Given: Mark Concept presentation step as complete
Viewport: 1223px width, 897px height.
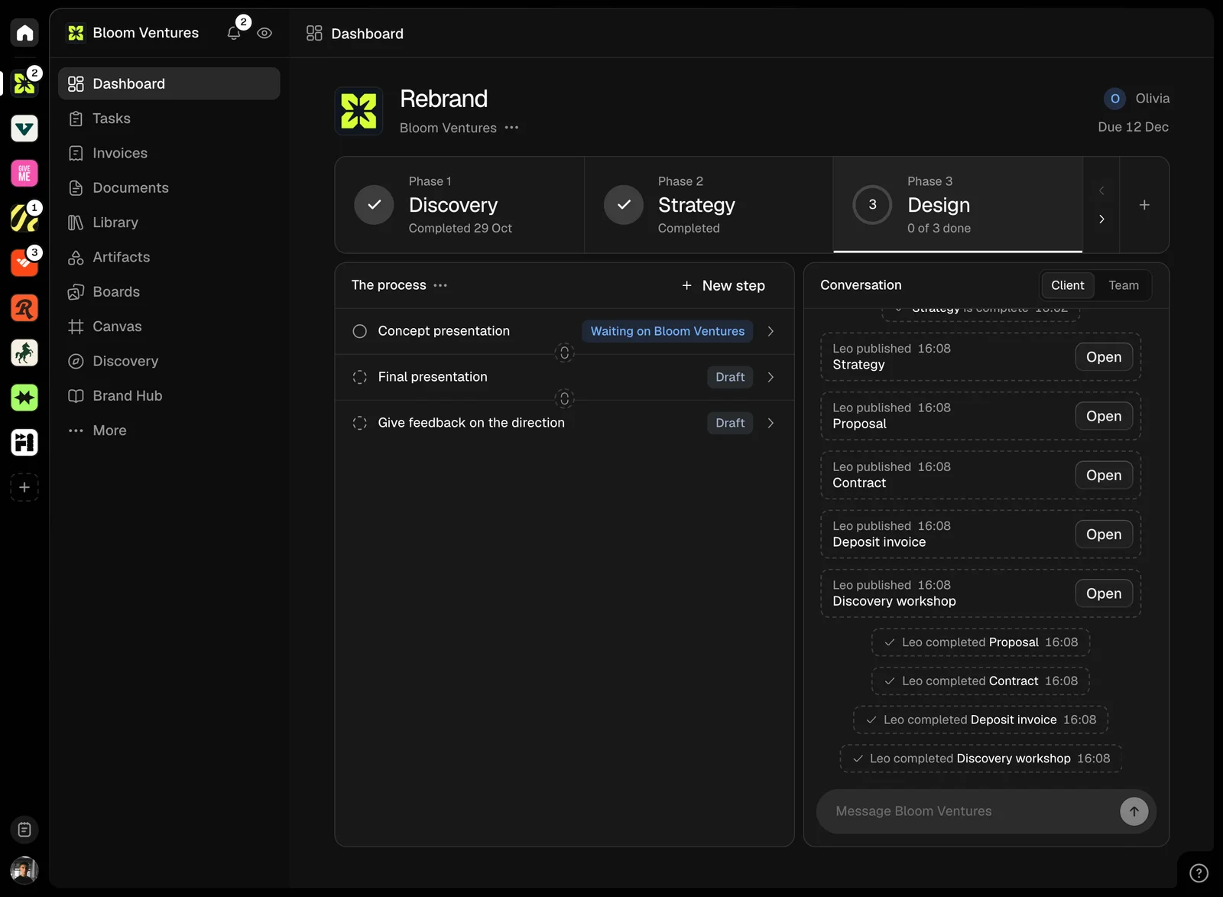Looking at the screenshot, I should click(360, 331).
